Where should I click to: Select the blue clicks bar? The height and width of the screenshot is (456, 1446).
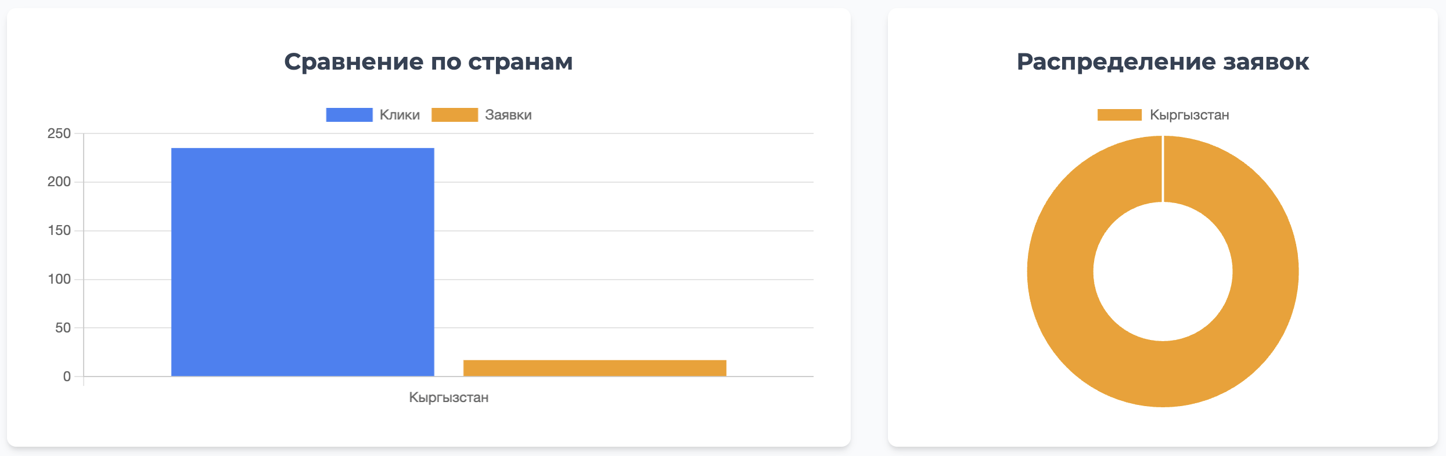pyautogui.click(x=303, y=262)
